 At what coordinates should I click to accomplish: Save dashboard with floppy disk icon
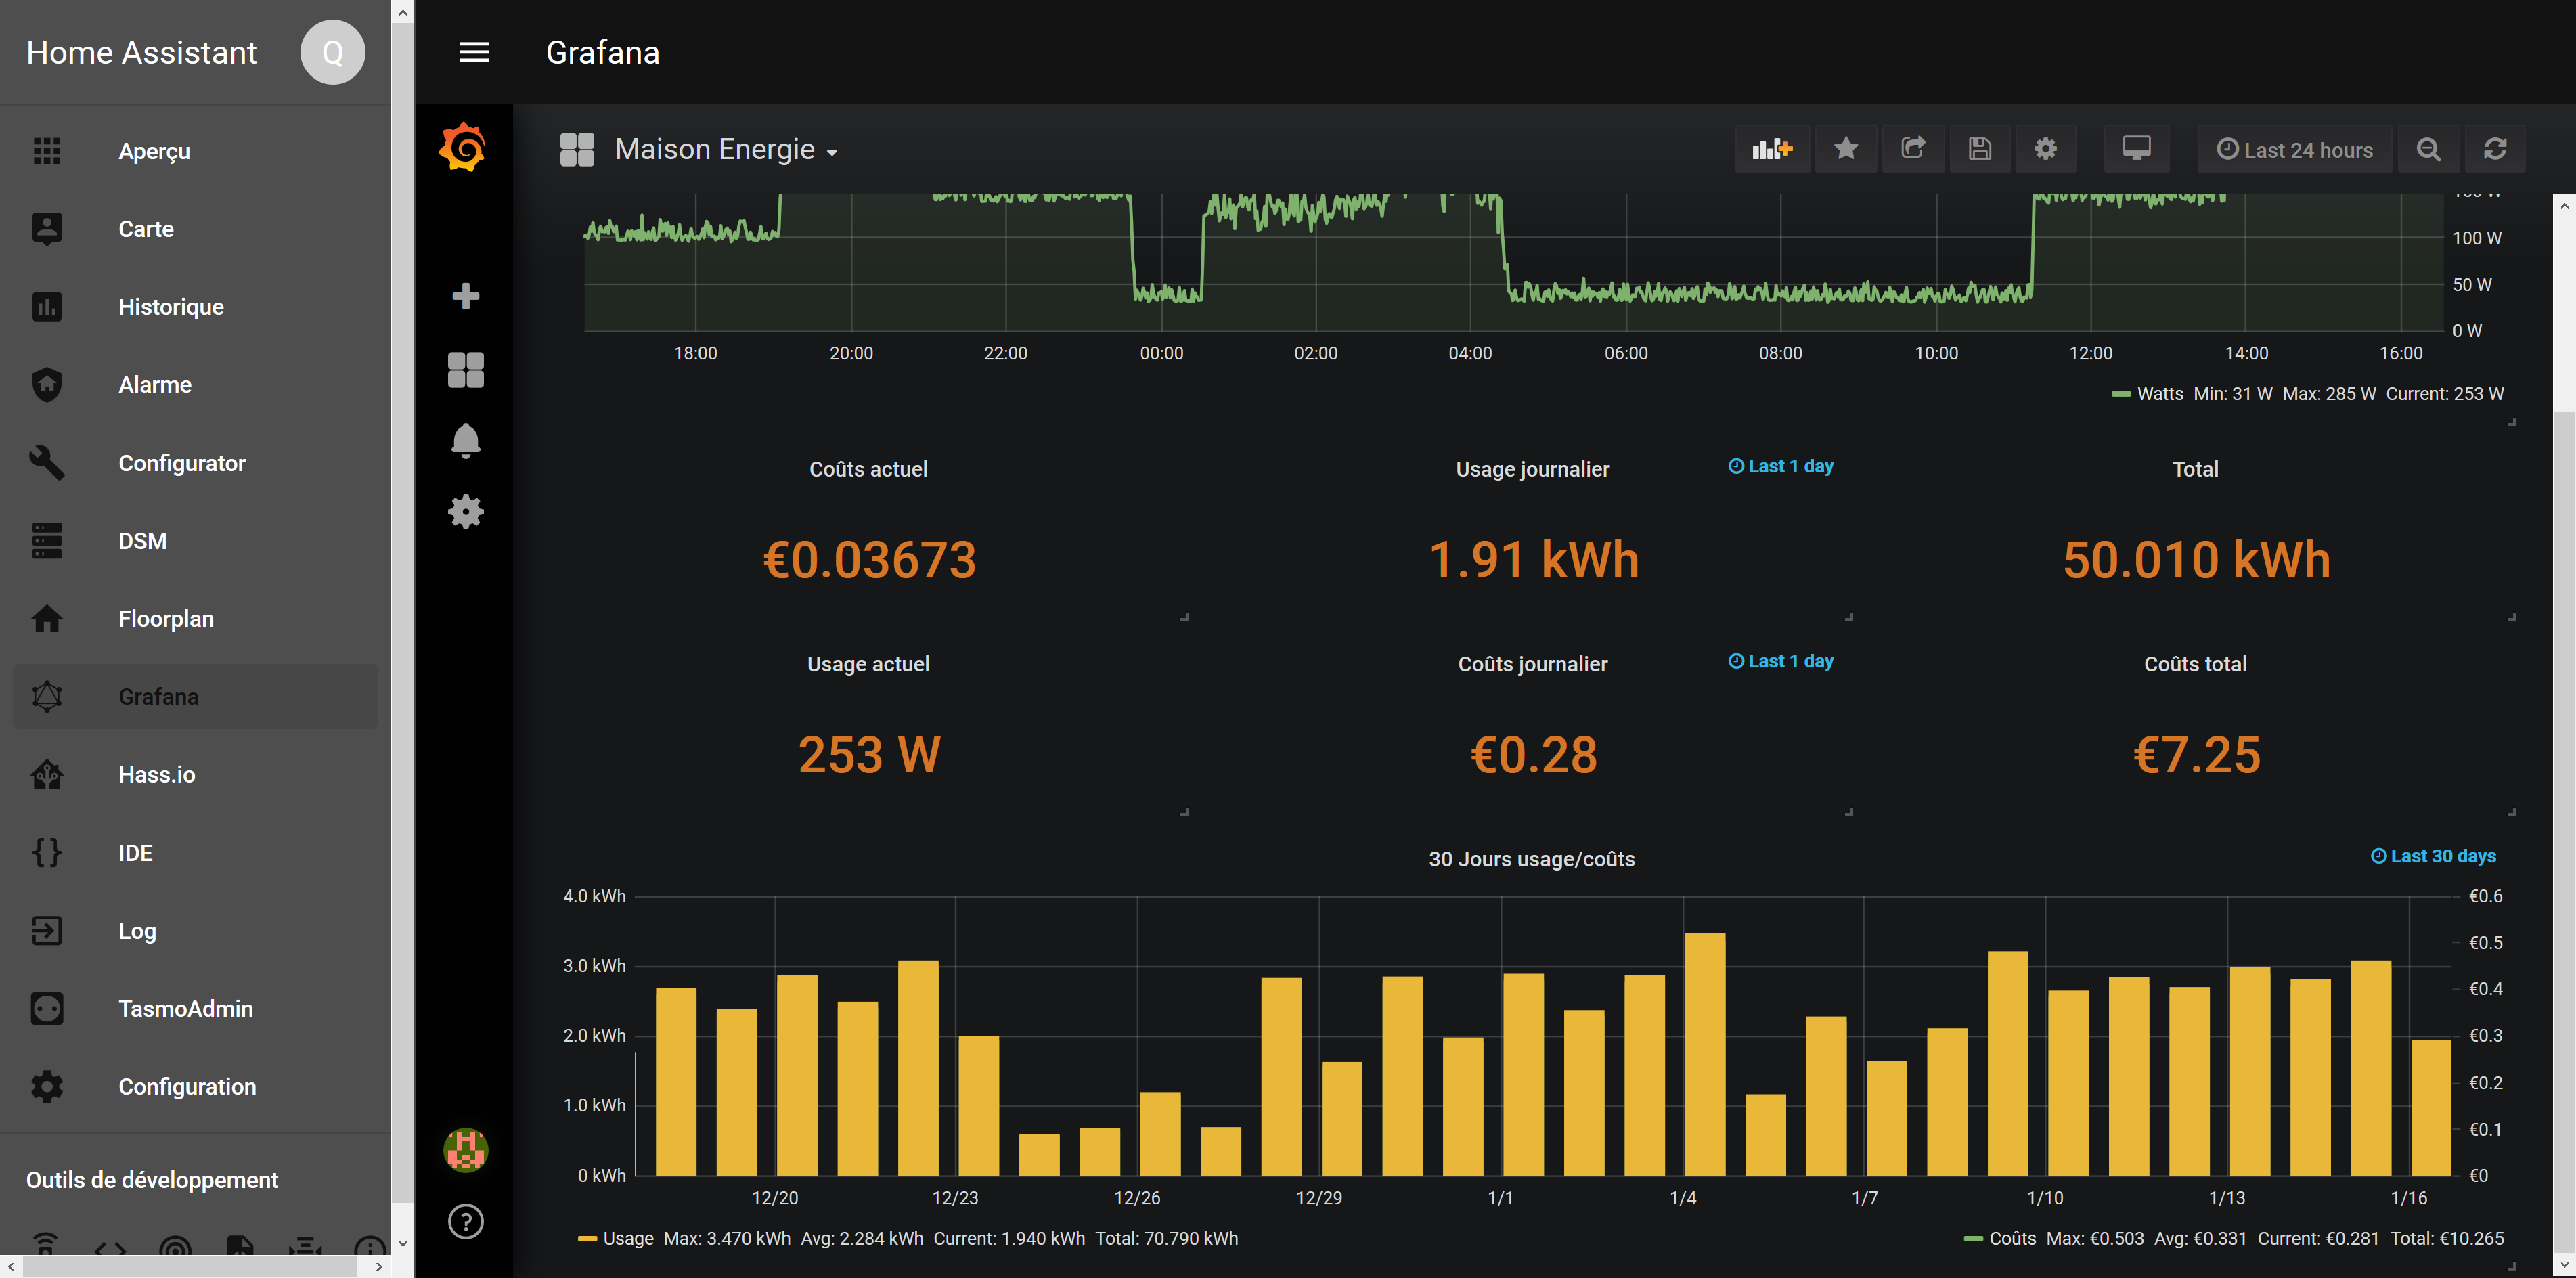1979,150
